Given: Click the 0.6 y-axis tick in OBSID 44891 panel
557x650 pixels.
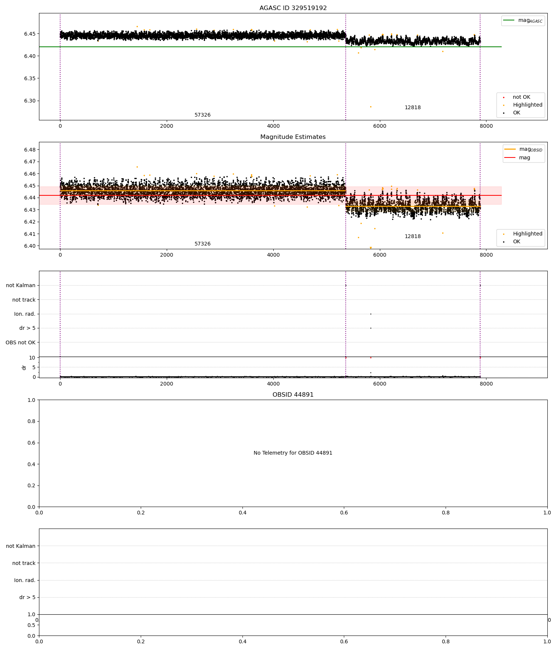Looking at the screenshot, I should click(32, 443).
